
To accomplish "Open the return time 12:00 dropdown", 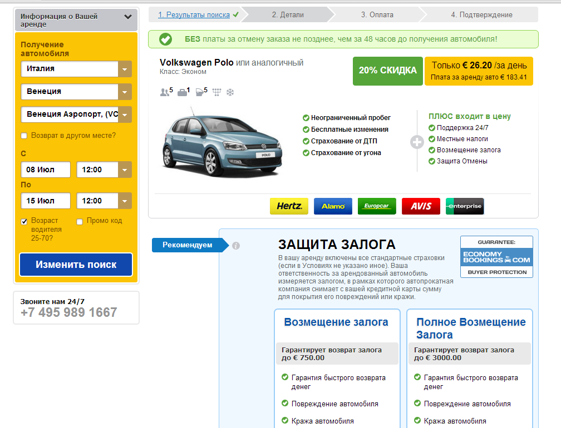I will tap(104, 201).
